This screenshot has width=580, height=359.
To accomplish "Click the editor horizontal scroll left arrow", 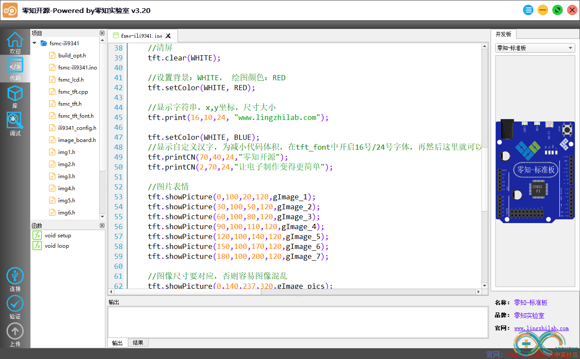I will point(111,292).
